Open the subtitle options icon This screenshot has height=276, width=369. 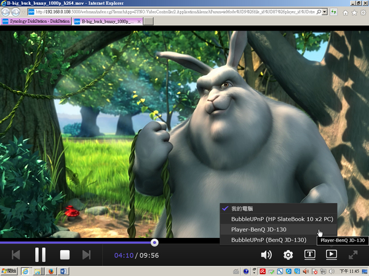pos(310,255)
